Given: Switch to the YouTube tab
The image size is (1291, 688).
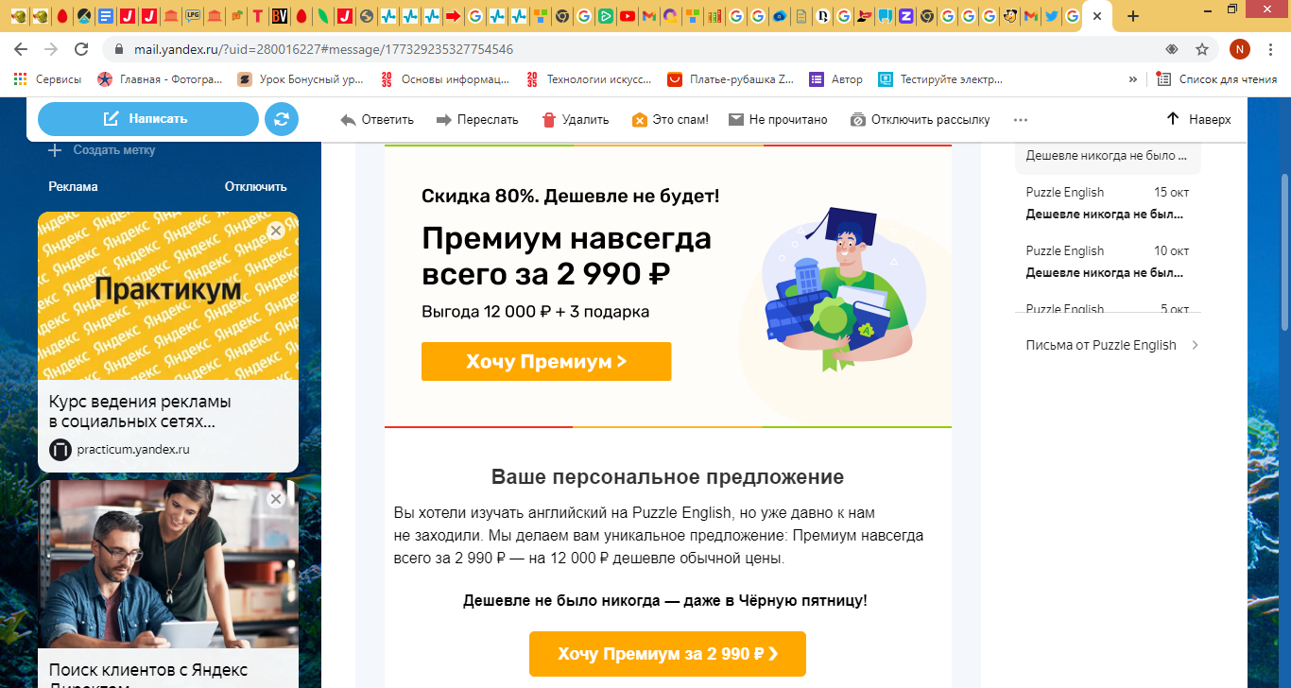Looking at the screenshot, I should pos(627,16).
